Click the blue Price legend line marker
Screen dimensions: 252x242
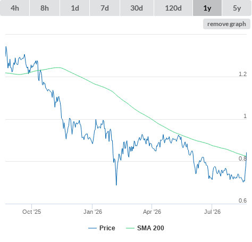[x=93, y=228]
